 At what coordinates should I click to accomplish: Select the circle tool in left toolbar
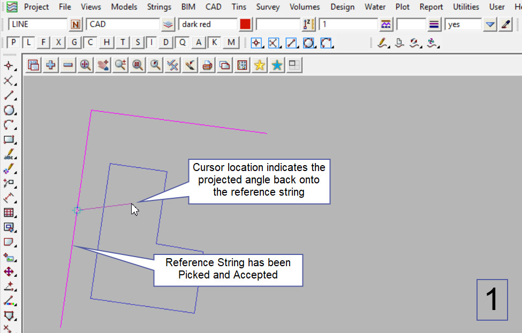click(x=9, y=111)
